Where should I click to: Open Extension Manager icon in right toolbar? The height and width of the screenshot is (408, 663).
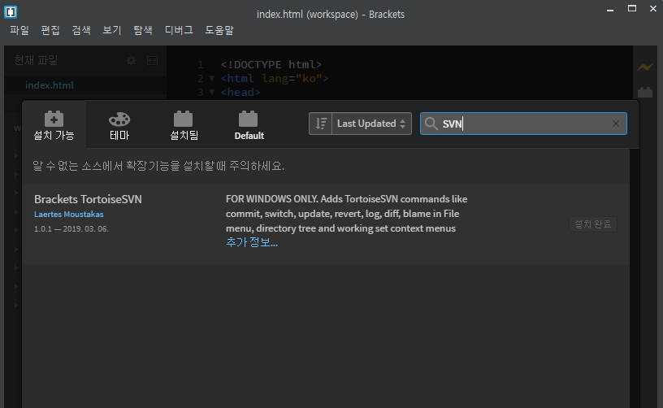click(645, 92)
